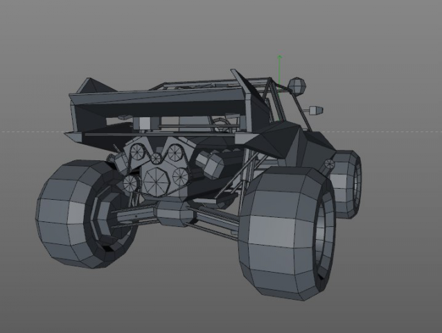The width and height of the screenshot is (442, 333).
Task: Click the biggest central pulley on the engine
Action: [x=157, y=182]
